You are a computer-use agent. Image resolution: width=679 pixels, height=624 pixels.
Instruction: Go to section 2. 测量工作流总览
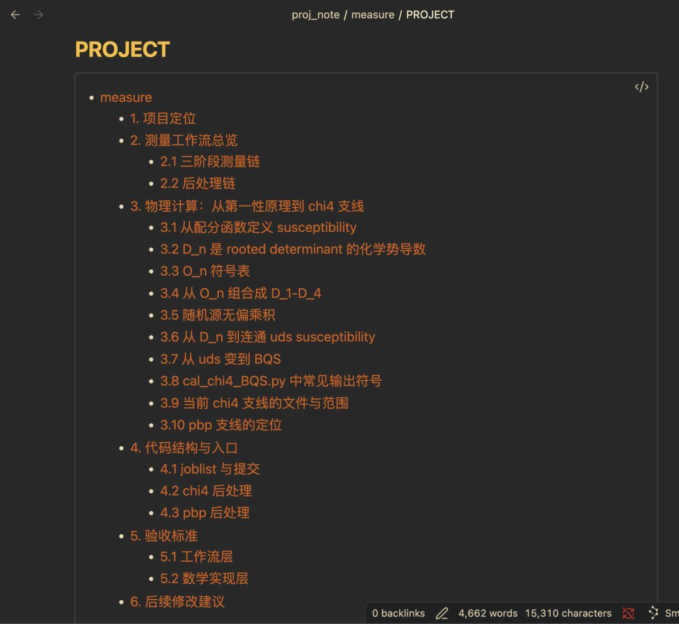pyautogui.click(x=184, y=140)
